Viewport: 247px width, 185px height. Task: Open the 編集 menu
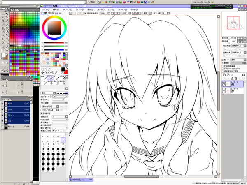(56, 9)
